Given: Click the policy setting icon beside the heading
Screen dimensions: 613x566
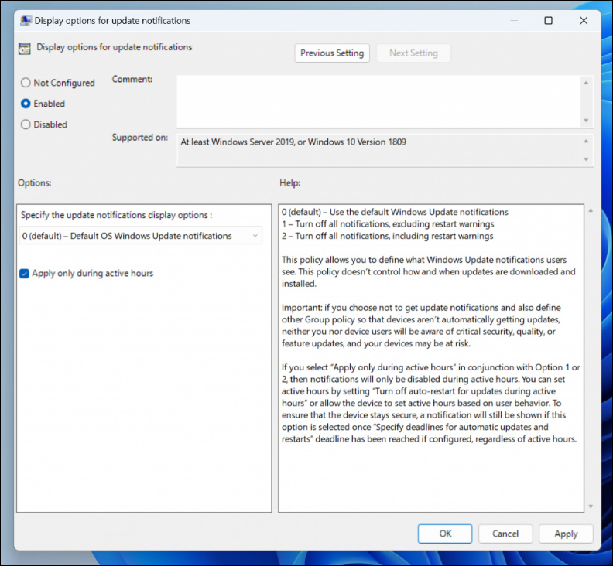Looking at the screenshot, I should (24, 49).
